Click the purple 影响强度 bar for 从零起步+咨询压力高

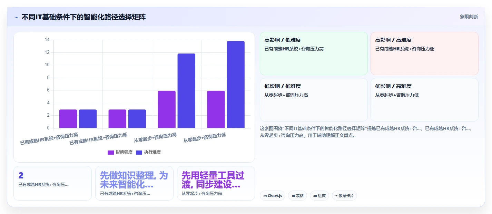167,109
